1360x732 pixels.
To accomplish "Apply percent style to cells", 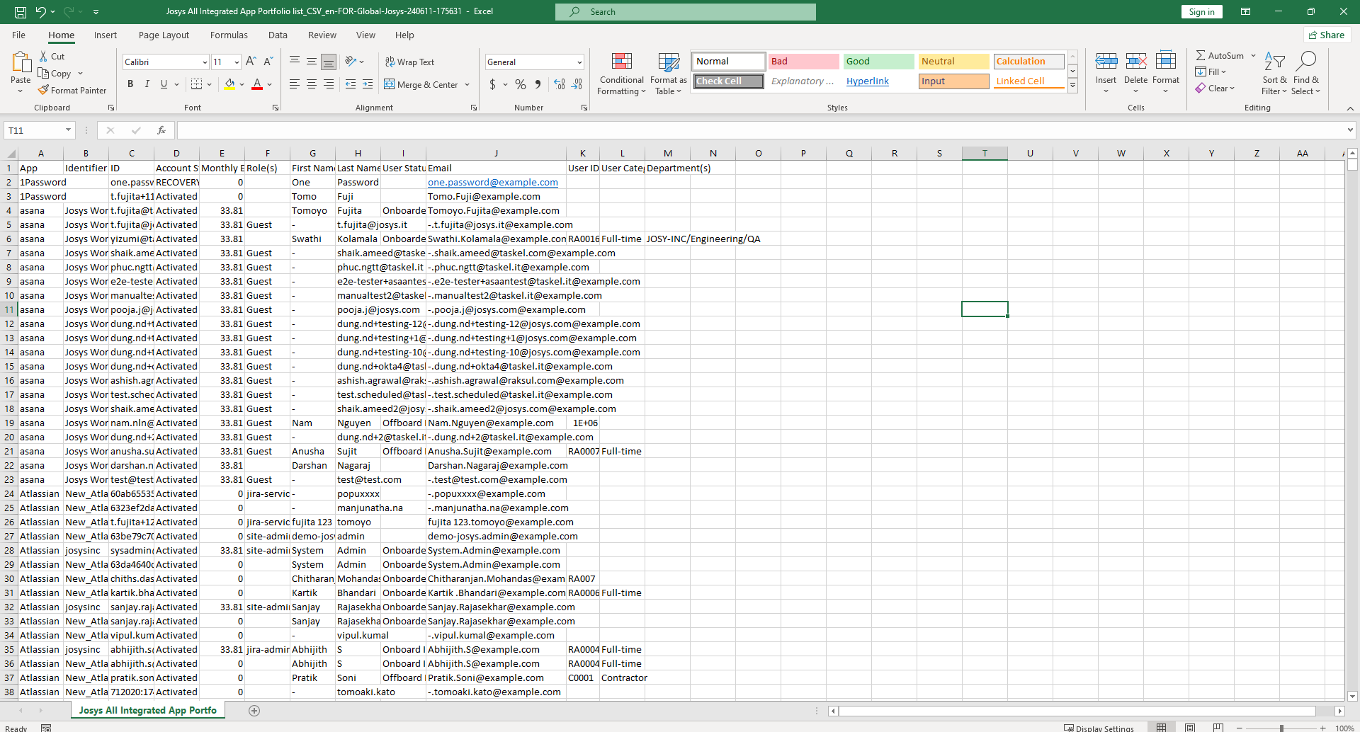I will [x=521, y=84].
